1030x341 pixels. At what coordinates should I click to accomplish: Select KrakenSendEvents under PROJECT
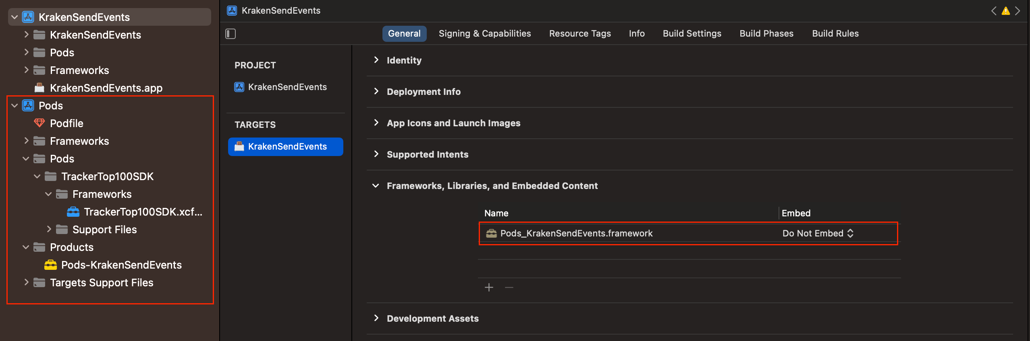point(287,87)
